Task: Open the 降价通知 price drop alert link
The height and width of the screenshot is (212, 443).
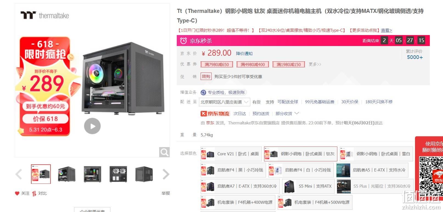Action: point(244,54)
